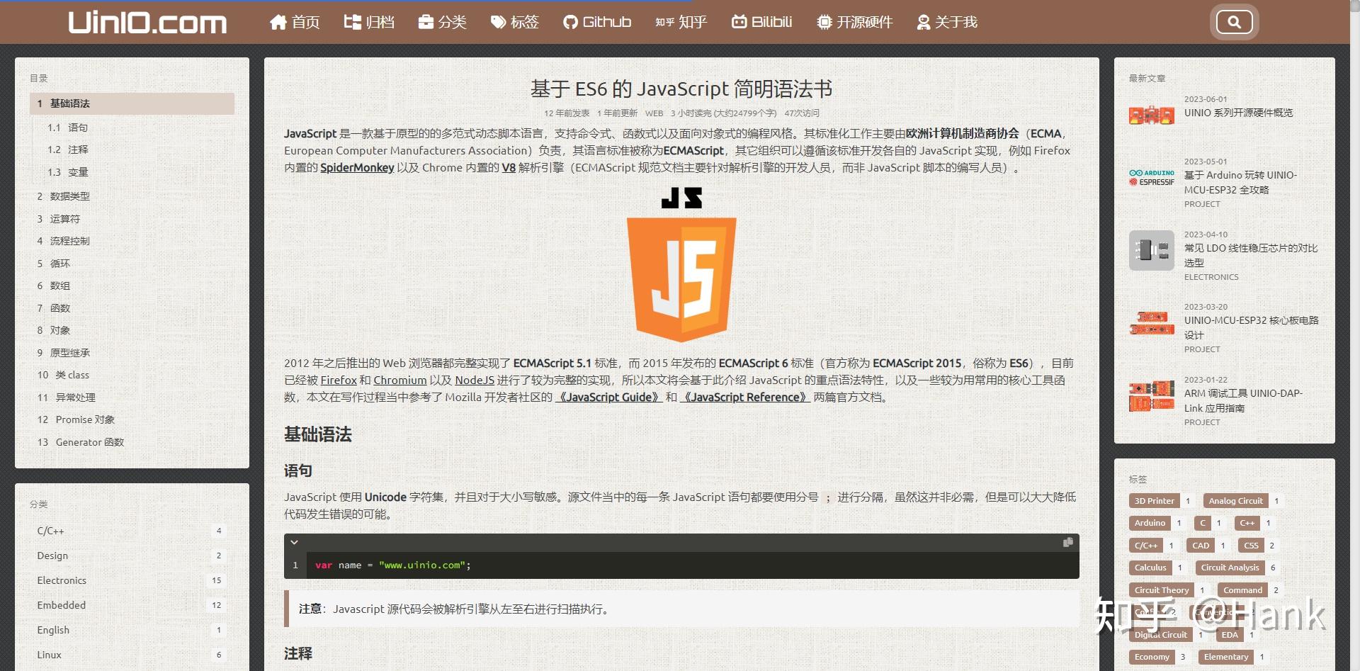1360x671 pixels.
Task: Open the 关于我 navigation item
Action: (946, 22)
